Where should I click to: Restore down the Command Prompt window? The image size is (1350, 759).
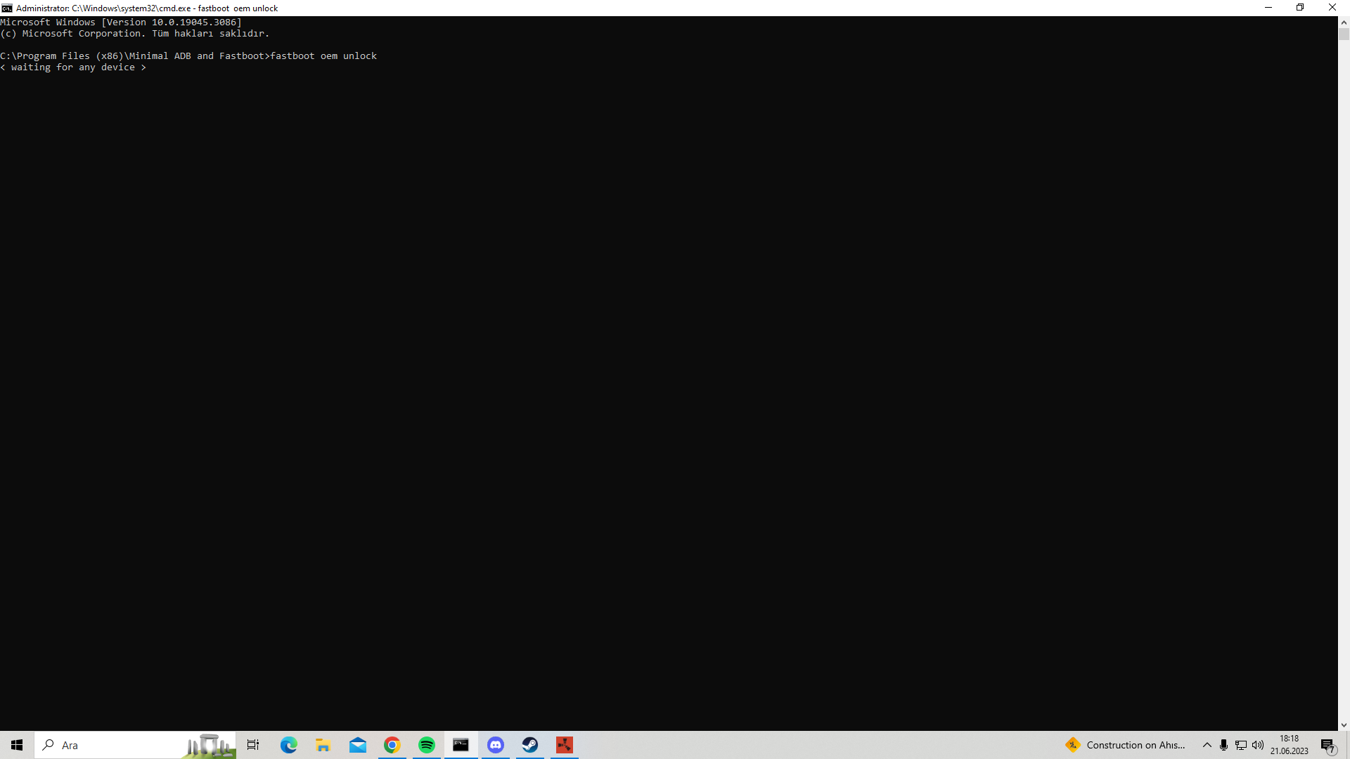(1300, 8)
